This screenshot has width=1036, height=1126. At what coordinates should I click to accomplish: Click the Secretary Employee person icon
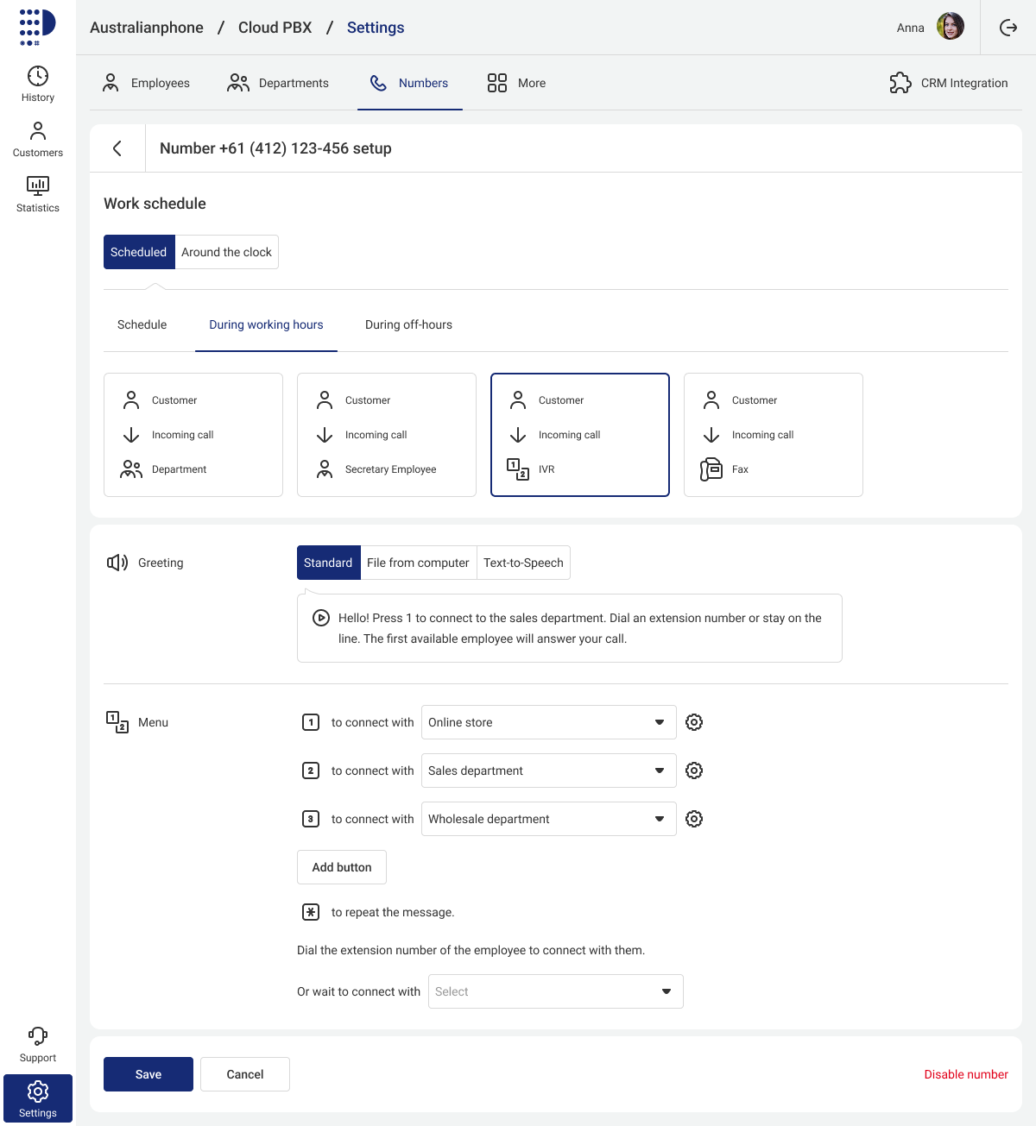[325, 469]
